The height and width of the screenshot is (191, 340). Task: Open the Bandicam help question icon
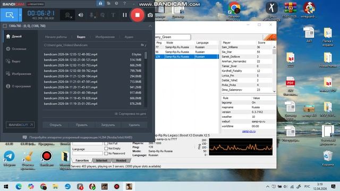pyautogui.click(x=124, y=3)
